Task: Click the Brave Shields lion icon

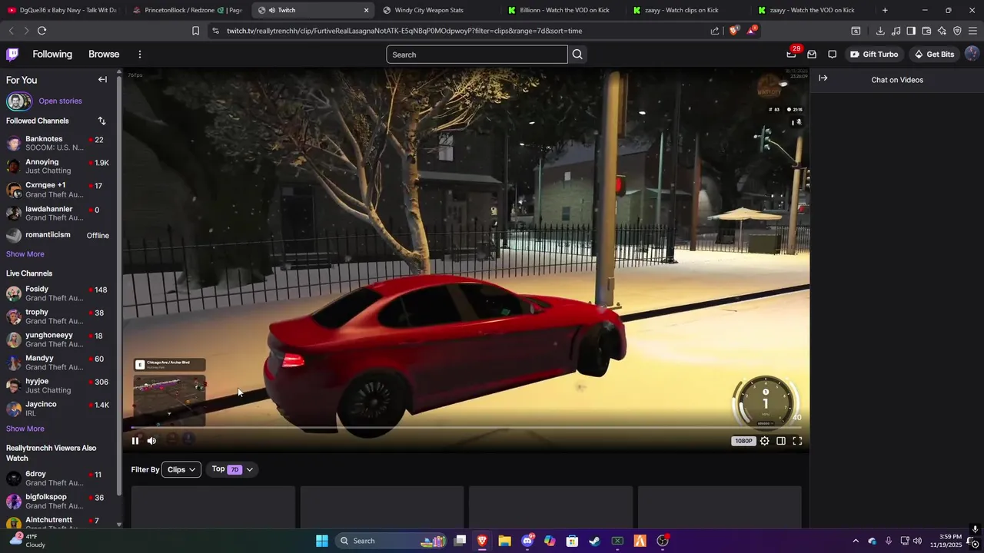Action: pyautogui.click(x=733, y=31)
